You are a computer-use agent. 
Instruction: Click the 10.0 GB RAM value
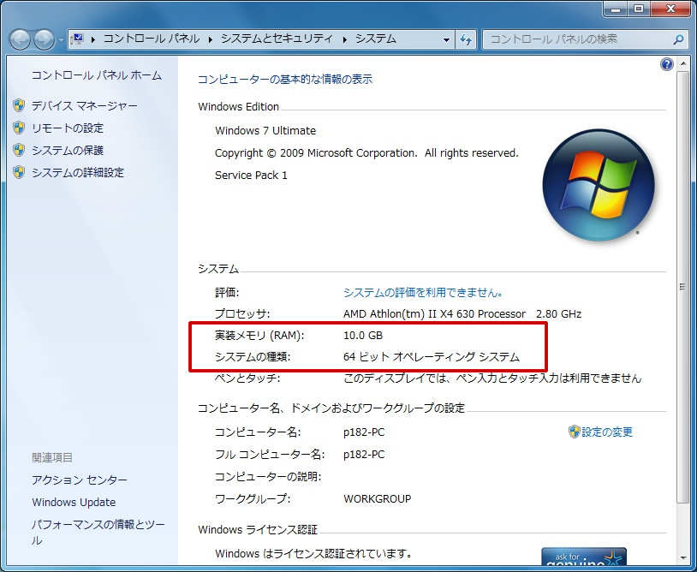click(x=363, y=335)
